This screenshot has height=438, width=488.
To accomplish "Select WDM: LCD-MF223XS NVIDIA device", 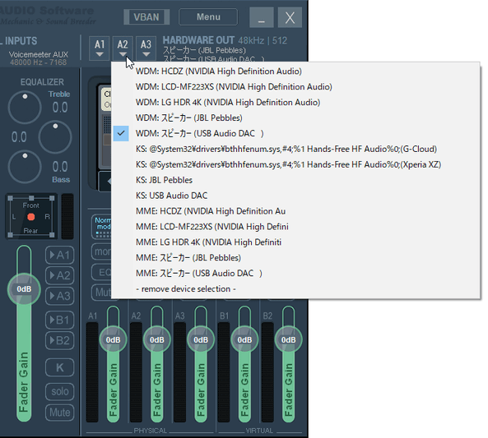I will 295,87.
